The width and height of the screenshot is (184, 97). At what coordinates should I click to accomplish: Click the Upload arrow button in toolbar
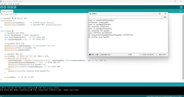(5, 7)
